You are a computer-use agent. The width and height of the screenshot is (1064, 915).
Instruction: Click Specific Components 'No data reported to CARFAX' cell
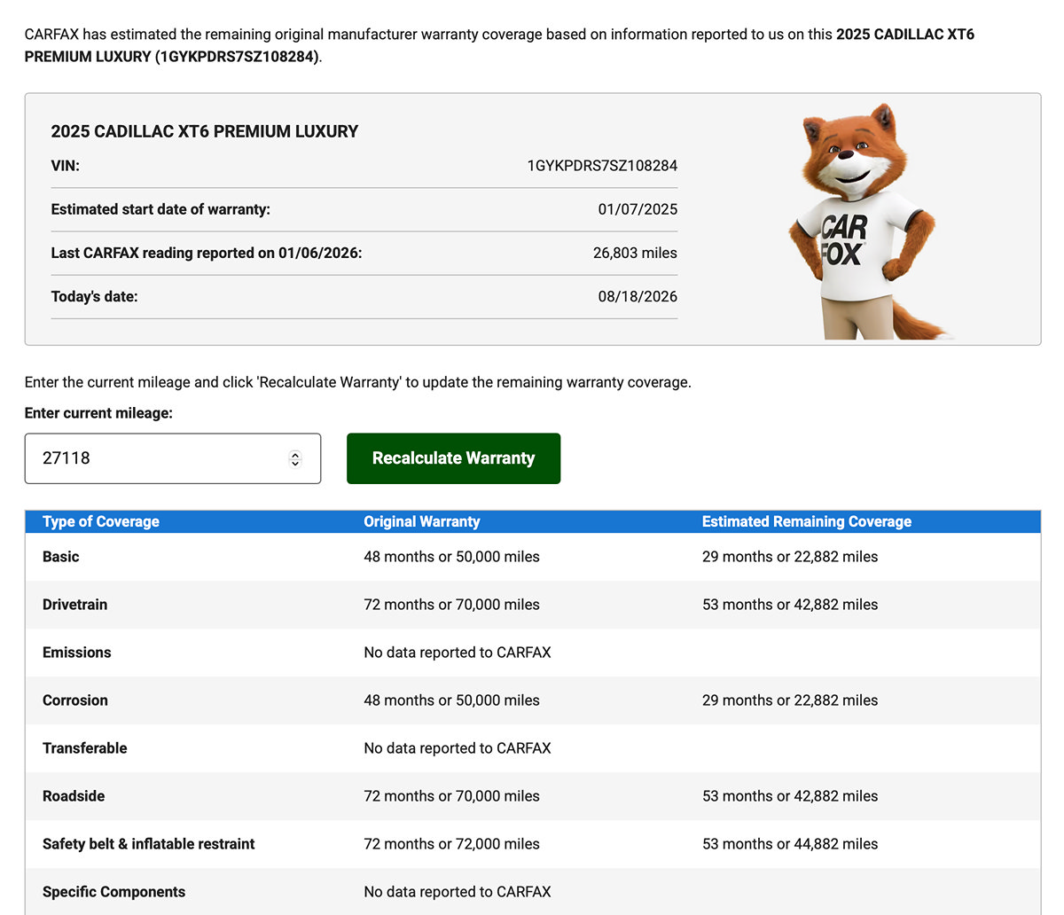[x=458, y=892]
